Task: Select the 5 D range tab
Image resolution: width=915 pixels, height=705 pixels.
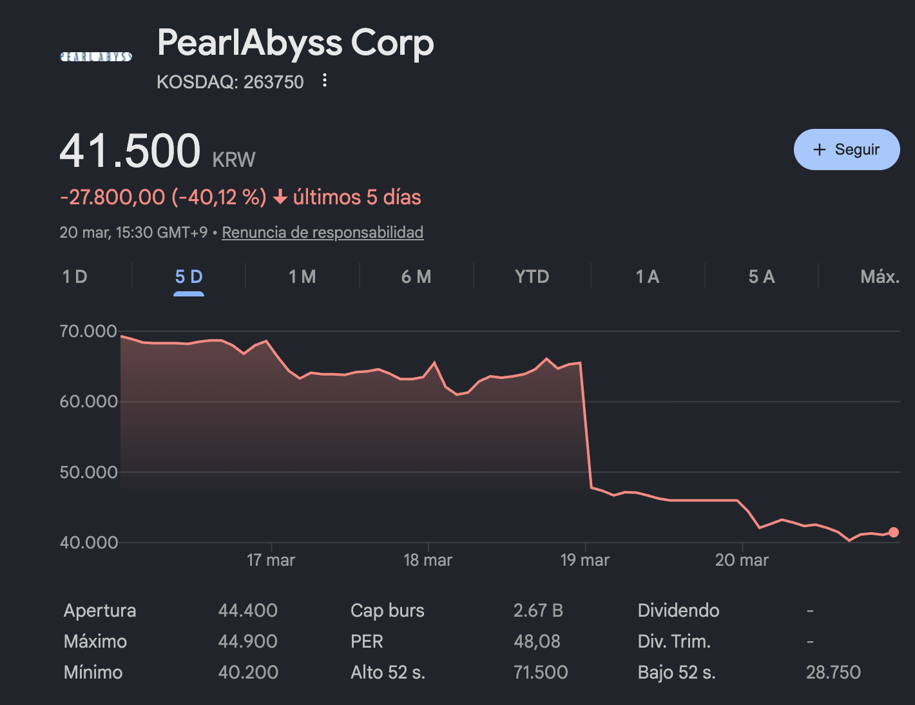Action: pos(189,277)
